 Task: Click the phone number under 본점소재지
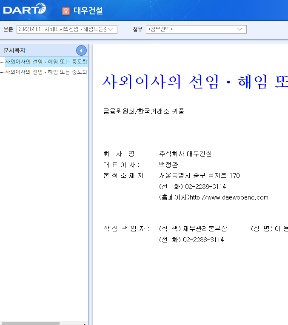tap(205, 187)
